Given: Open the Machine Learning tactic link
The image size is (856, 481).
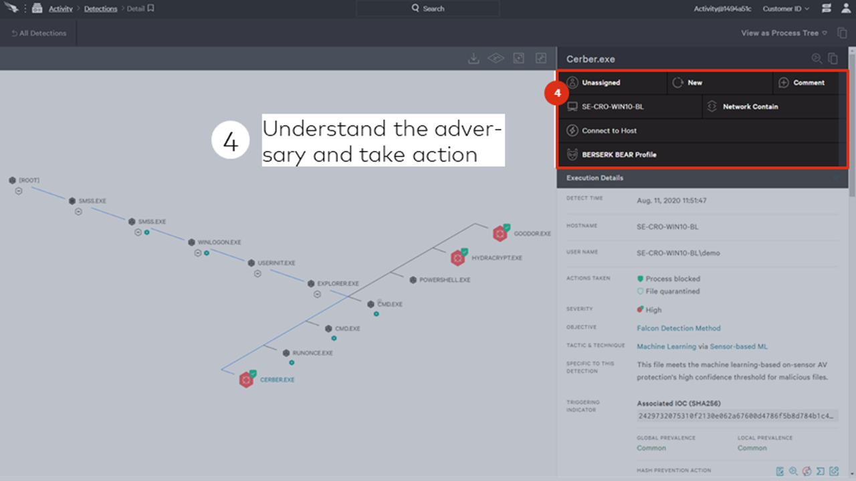Looking at the screenshot, I should [x=666, y=347].
